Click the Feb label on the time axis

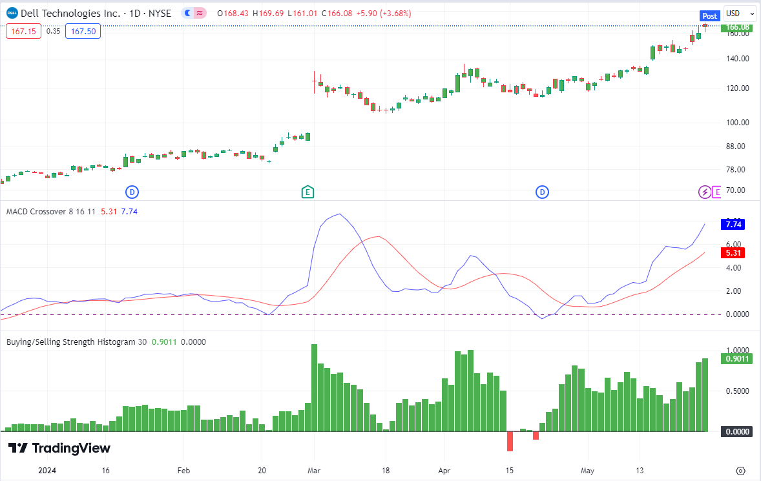pos(183,470)
